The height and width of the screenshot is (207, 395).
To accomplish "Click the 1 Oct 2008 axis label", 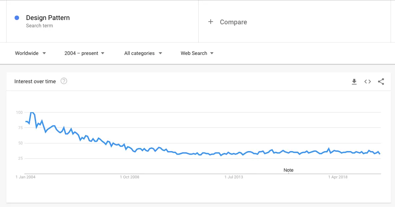I will pyautogui.click(x=130, y=177).
